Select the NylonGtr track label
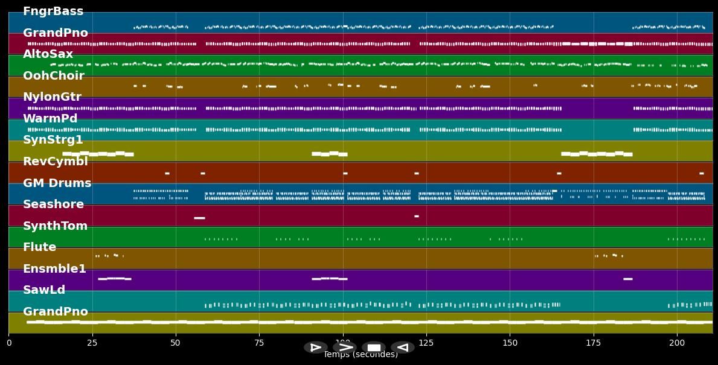 pyautogui.click(x=52, y=97)
